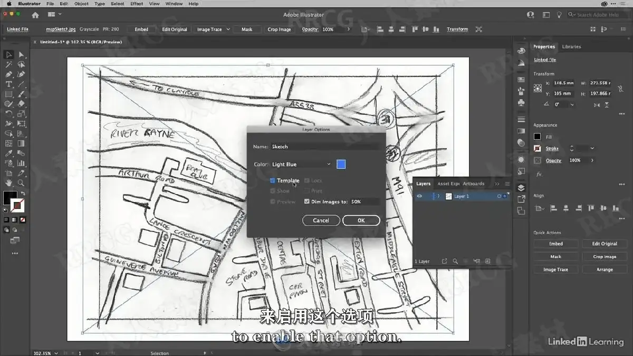Open the Layers panel icon in the dock

tap(521, 188)
